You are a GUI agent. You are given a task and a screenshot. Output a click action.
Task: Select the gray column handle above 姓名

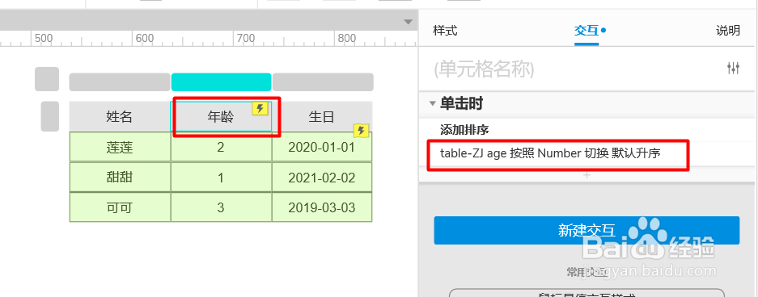pyautogui.click(x=120, y=82)
